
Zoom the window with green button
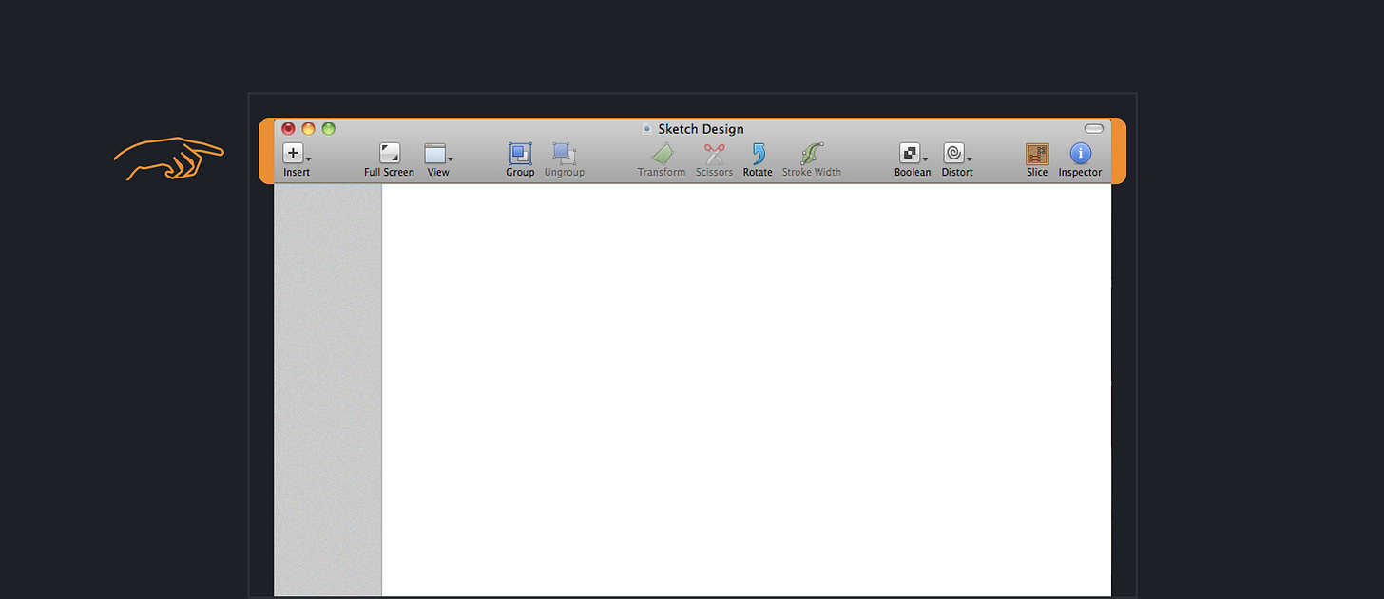click(329, 128)
